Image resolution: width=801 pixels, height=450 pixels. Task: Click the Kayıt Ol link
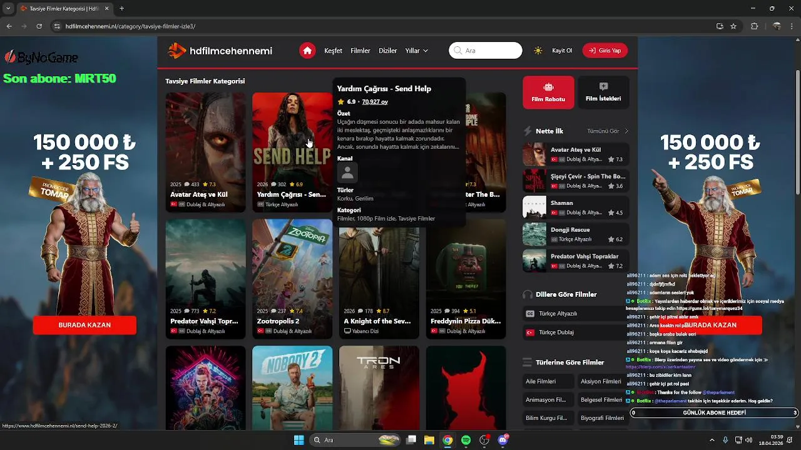(x=562, y=51)
